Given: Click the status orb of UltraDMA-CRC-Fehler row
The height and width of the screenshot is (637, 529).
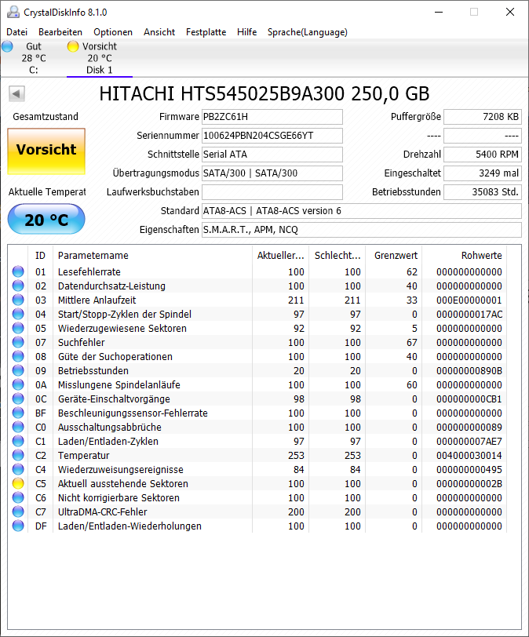Looking at the screenshot, I should point(18,511).
